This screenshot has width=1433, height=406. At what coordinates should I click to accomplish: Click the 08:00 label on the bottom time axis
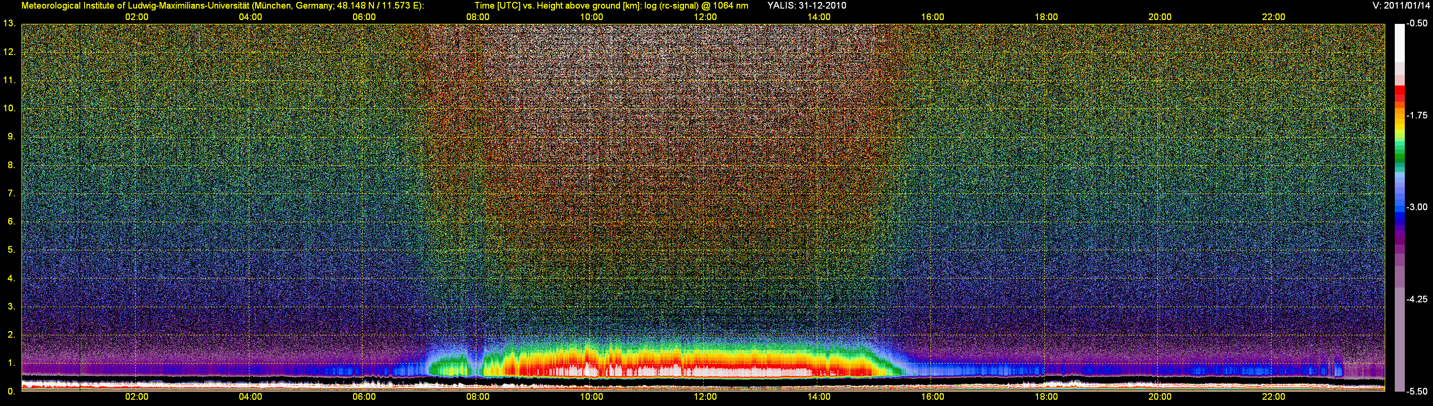click(x=478, y=396)
